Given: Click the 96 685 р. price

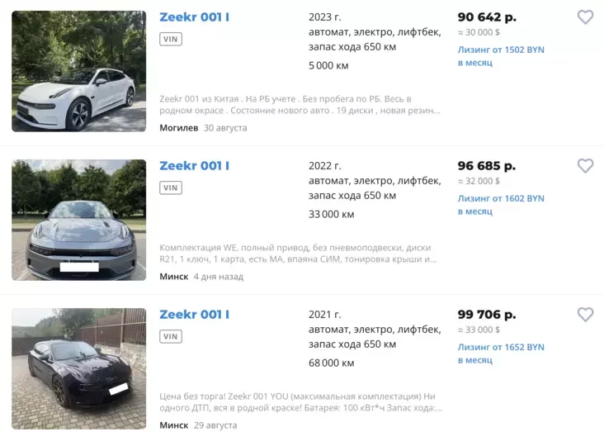Looking at the screenshot, I should tap(487, 166).
